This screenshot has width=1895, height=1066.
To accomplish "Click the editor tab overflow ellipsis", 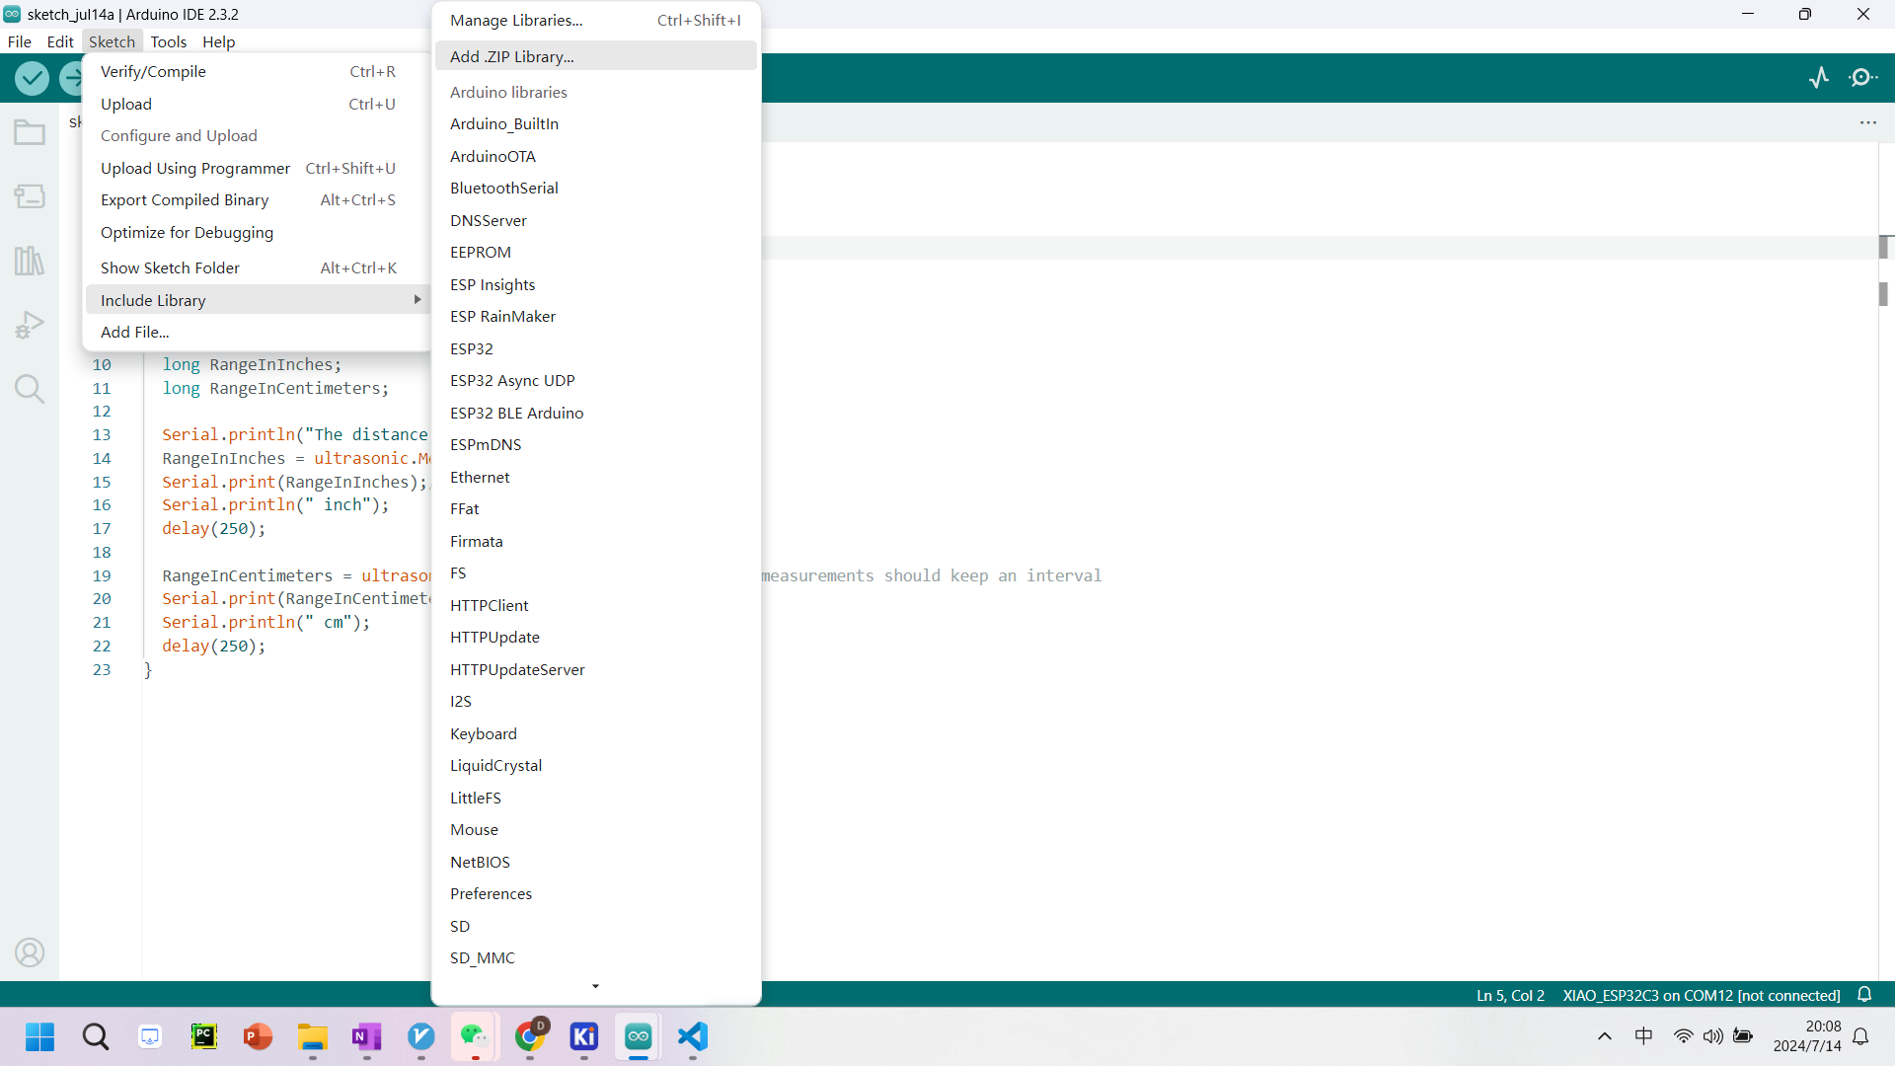I will click(x=1868, y=122).
